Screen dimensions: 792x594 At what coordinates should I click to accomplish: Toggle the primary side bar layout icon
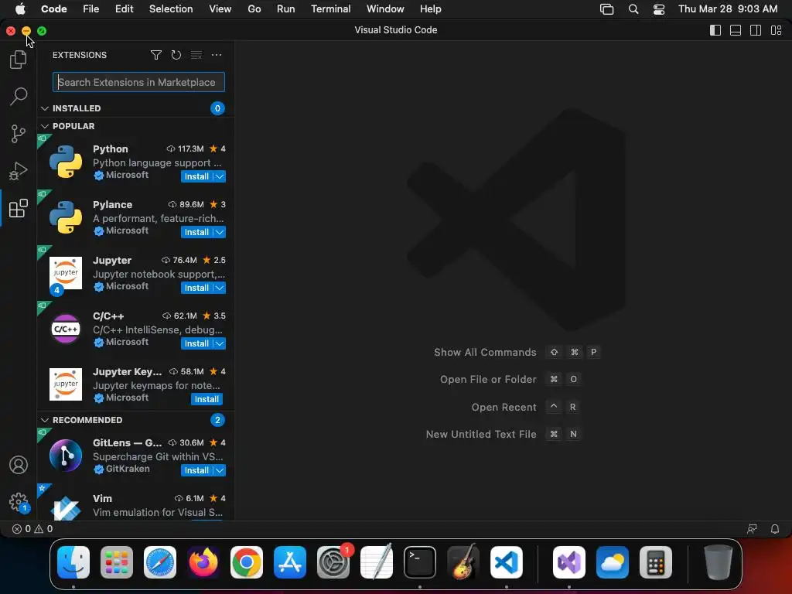click(715, 30)
